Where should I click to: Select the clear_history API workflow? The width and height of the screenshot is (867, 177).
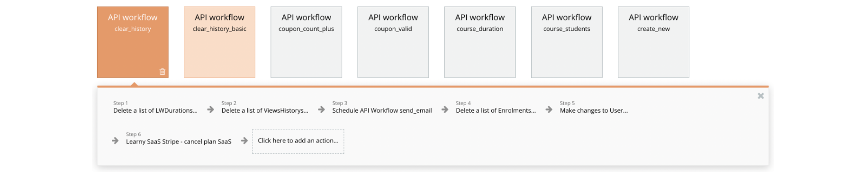click(x=133, y=42)
